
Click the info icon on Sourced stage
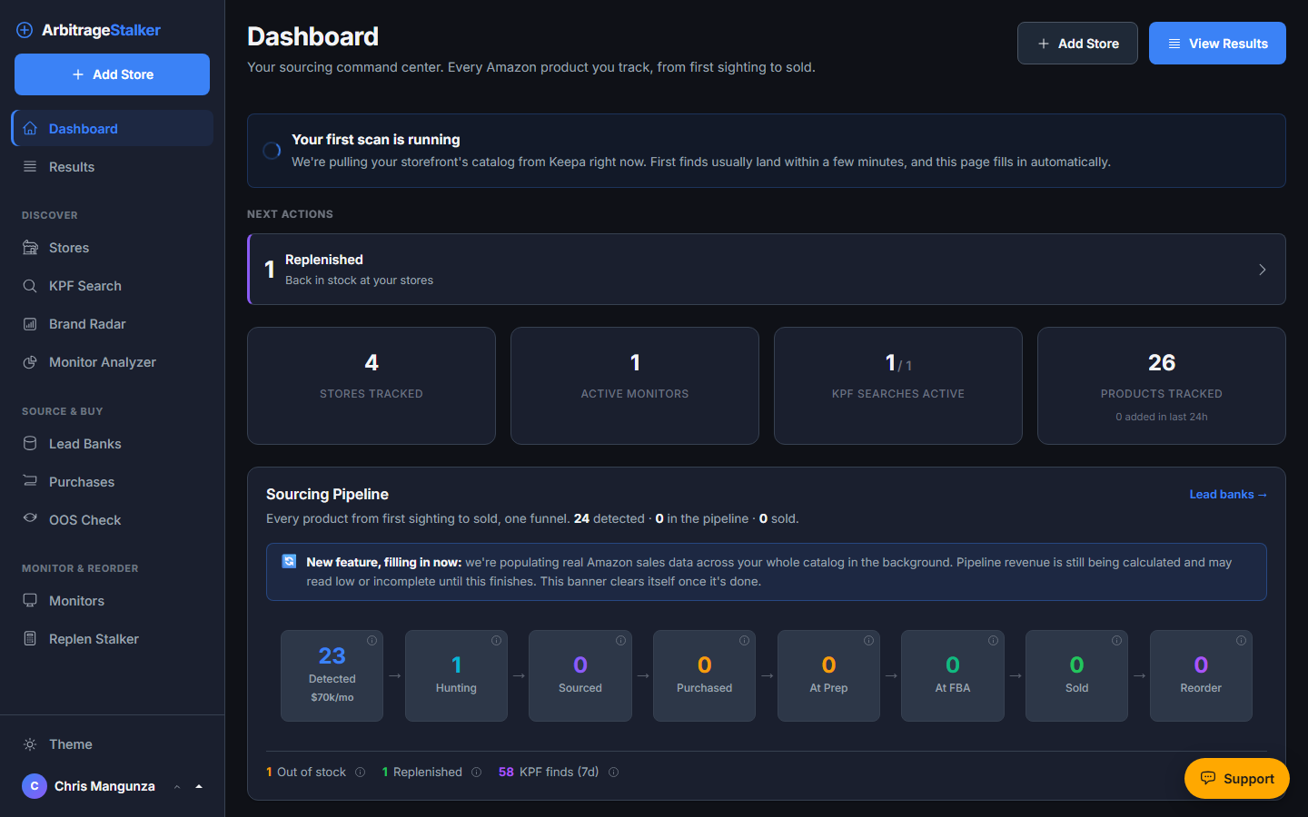tap(620, 641)
